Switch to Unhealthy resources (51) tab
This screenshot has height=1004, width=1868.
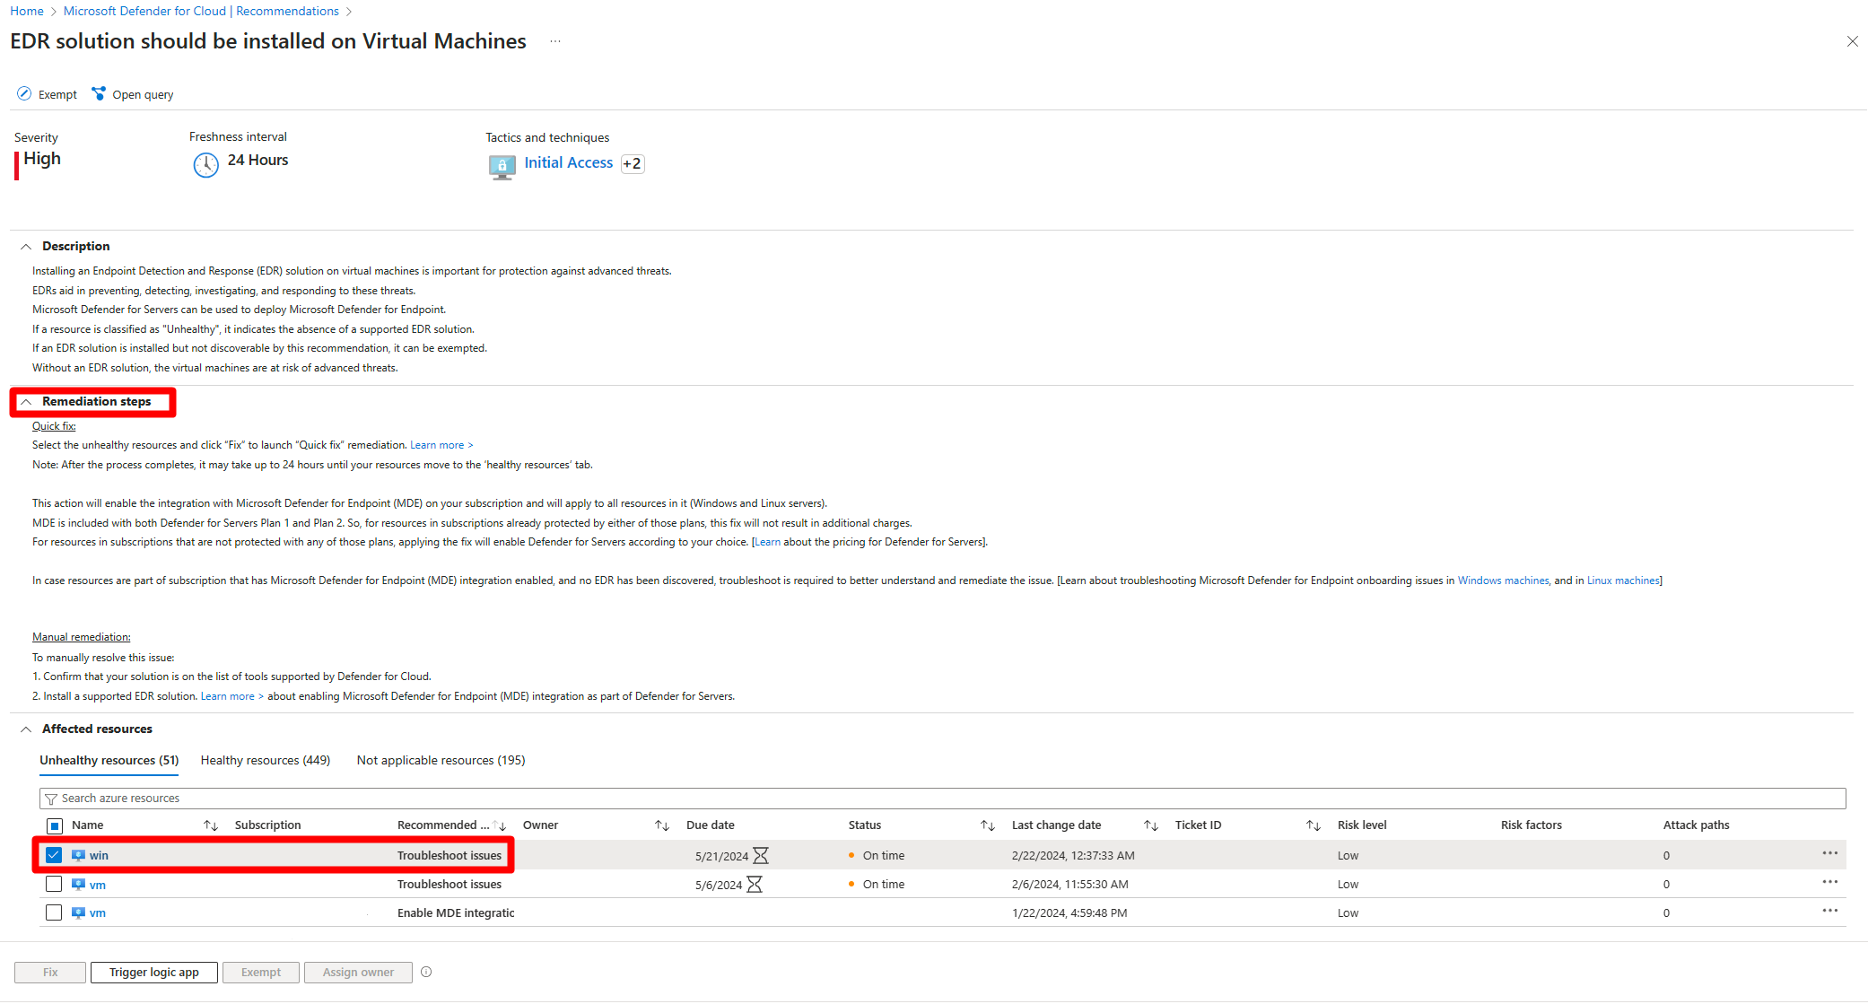click(109, 761)
